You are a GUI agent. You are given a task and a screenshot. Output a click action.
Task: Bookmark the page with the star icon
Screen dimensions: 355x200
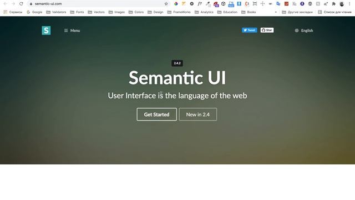tap(166, 4)
